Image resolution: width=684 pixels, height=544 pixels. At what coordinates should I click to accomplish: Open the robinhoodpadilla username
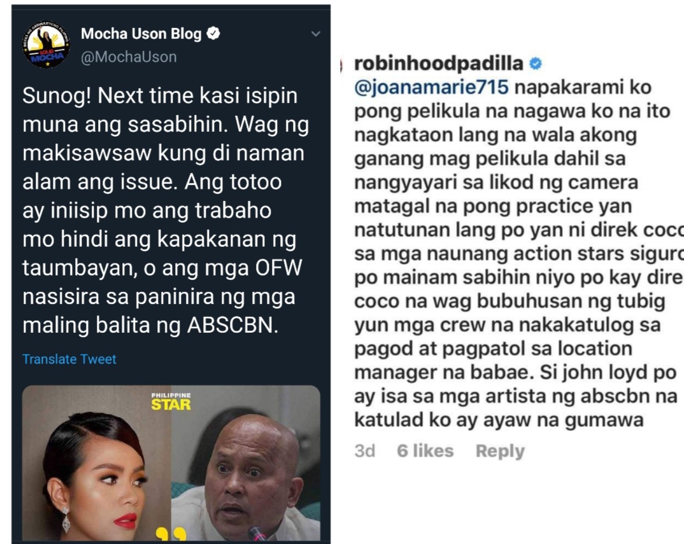tap(438, 63)
